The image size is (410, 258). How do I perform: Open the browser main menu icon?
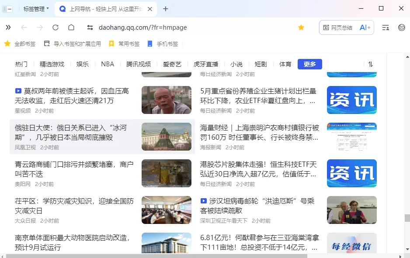point(386,28)
